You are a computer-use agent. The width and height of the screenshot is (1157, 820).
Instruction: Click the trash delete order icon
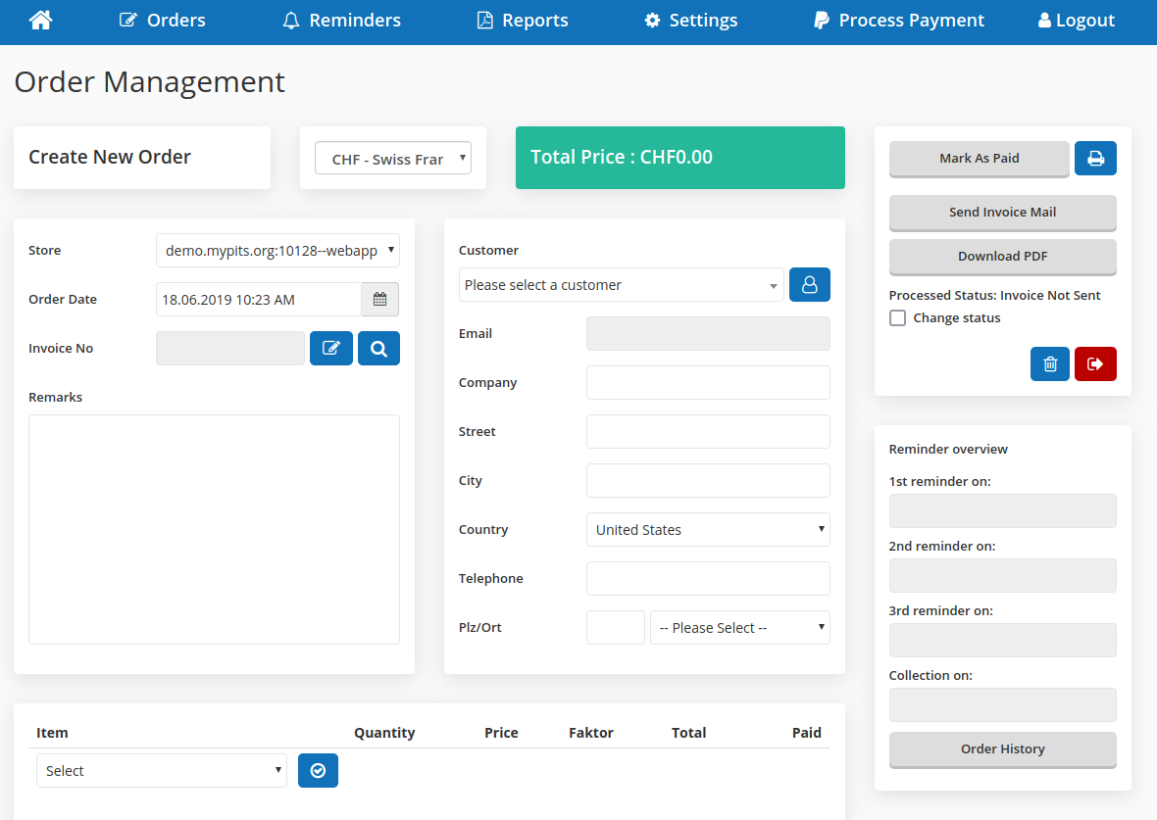(1050, 364)
